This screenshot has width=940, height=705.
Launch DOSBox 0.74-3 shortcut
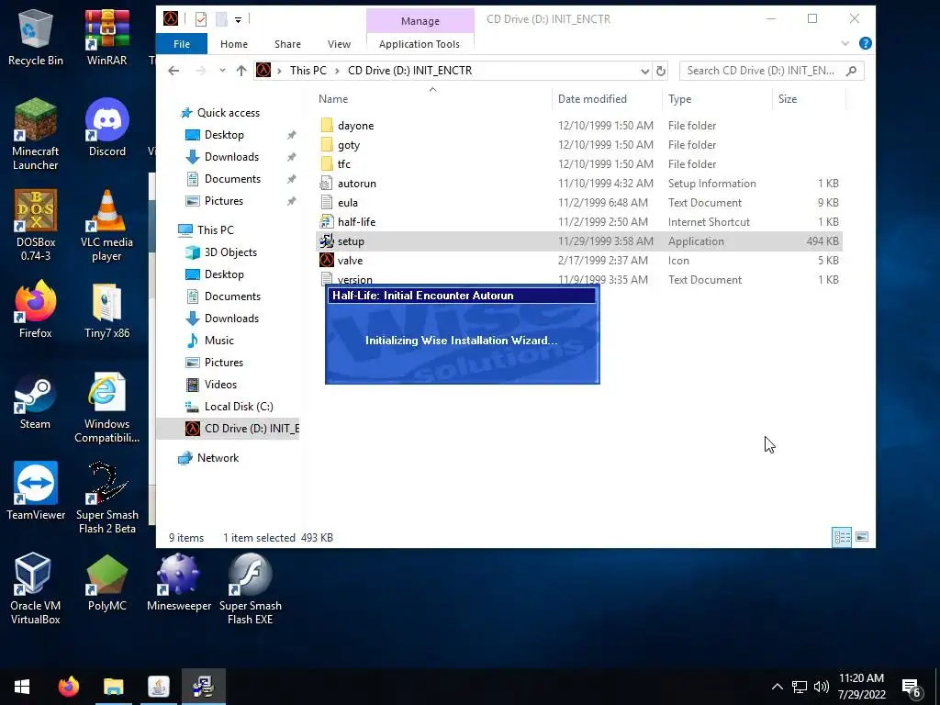point(36,226)
